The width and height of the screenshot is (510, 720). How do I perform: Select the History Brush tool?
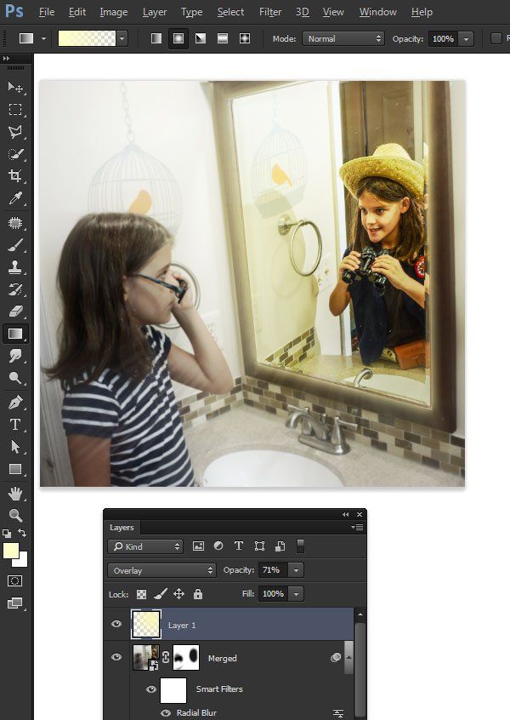pyautogui.click(x=15, y=289)
